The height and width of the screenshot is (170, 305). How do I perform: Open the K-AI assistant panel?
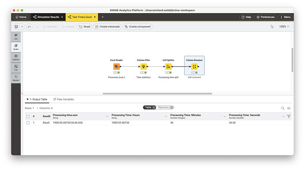pos(16,68)
